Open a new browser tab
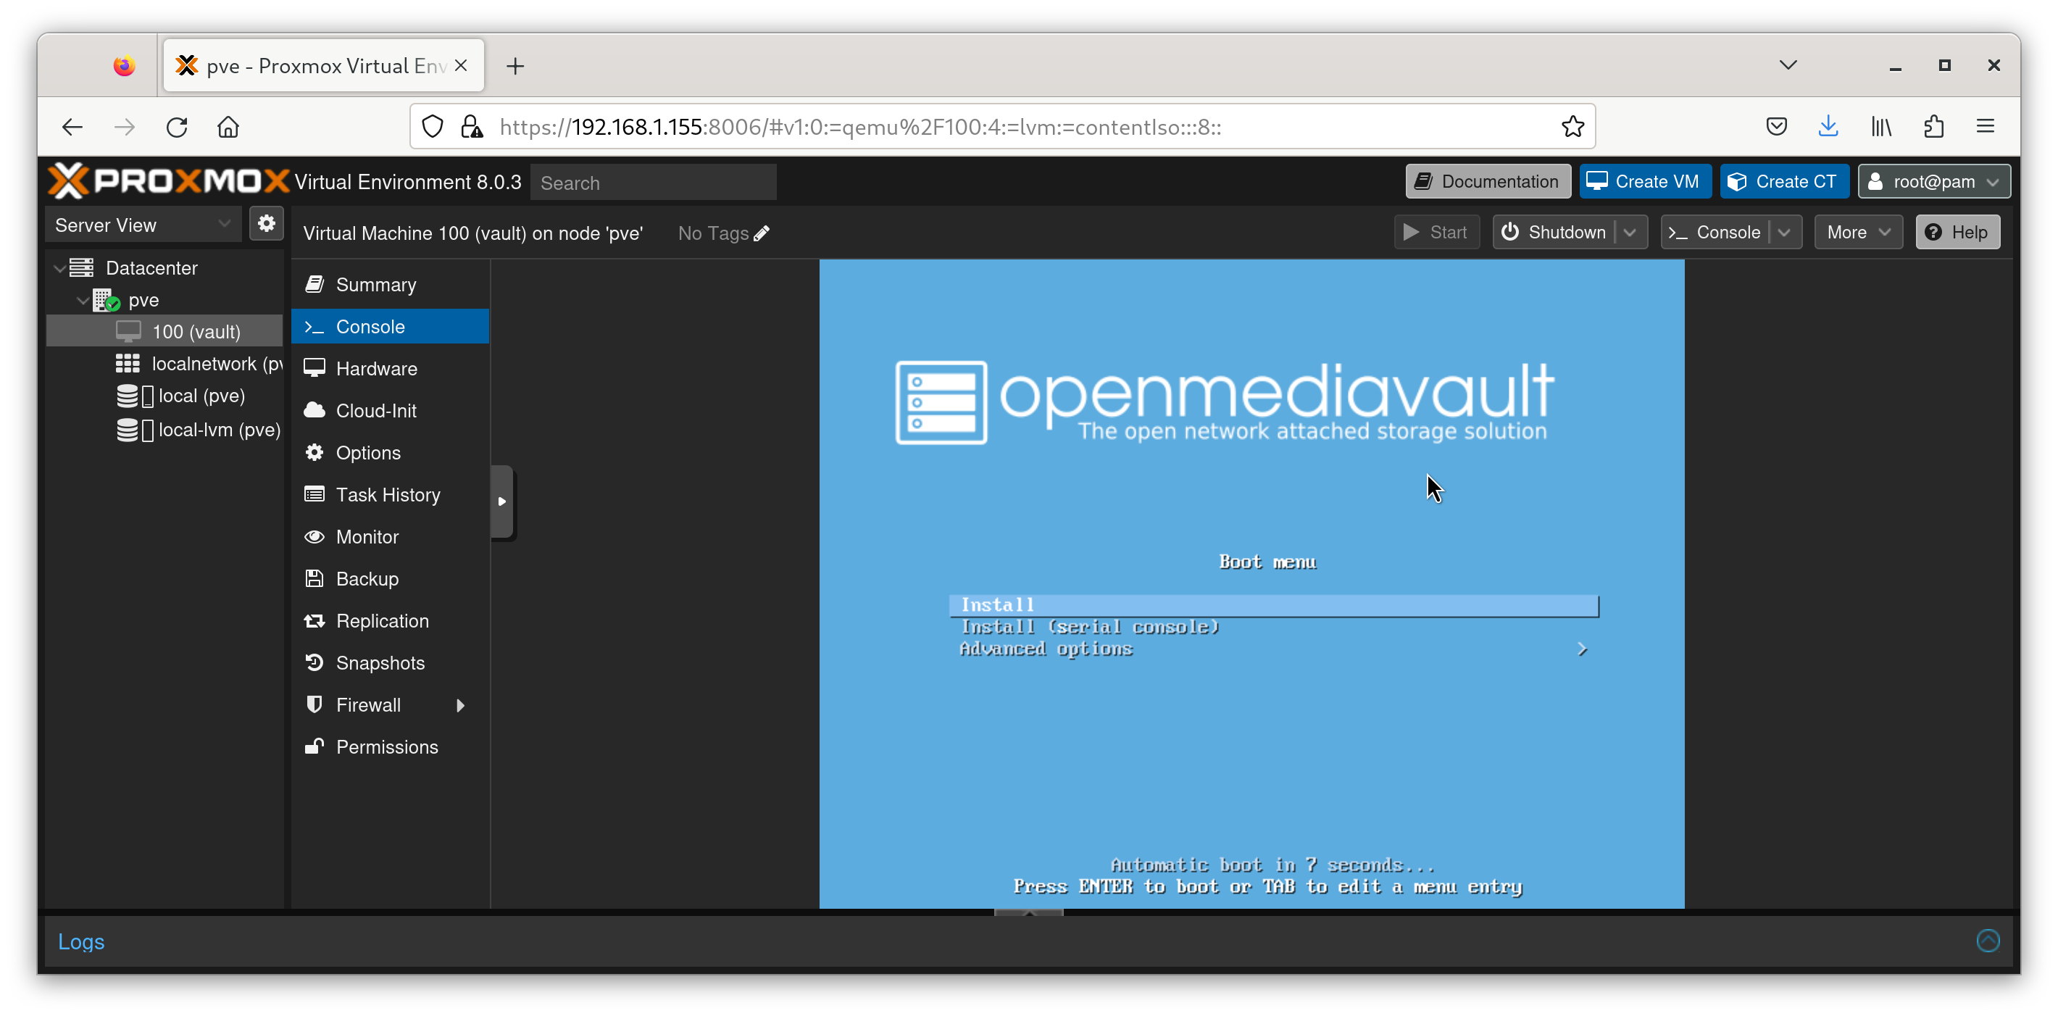This screenshot has height=1016, width=2058. [x=515, y=65]
